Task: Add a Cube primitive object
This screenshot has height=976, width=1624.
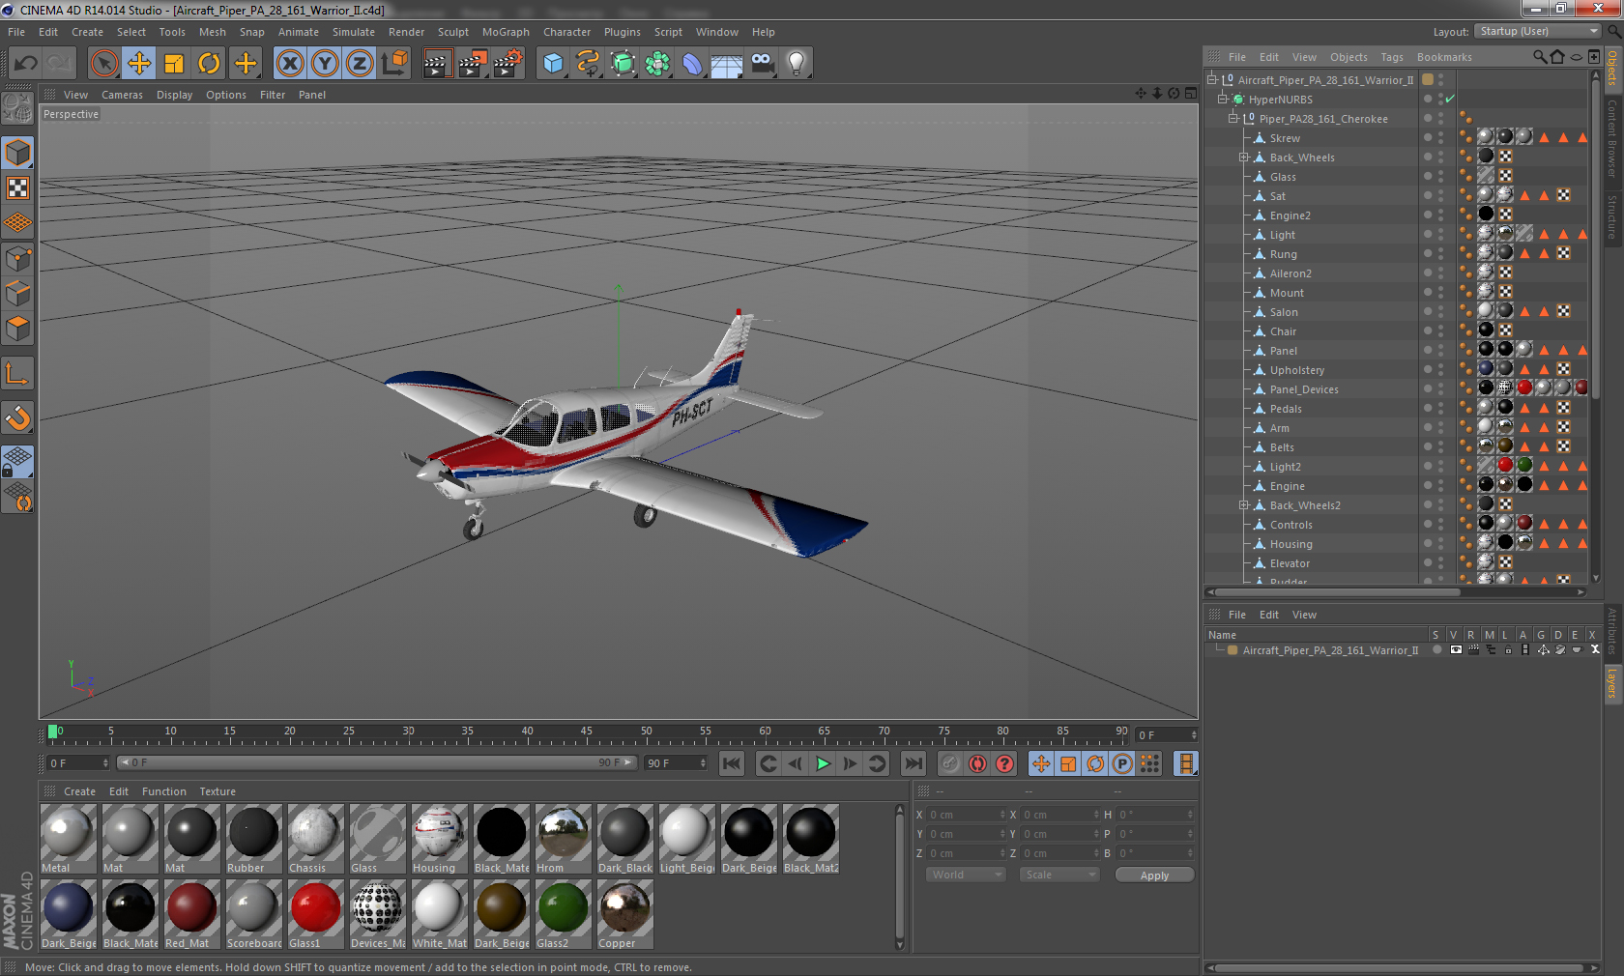Action: [x=553, y=64]
